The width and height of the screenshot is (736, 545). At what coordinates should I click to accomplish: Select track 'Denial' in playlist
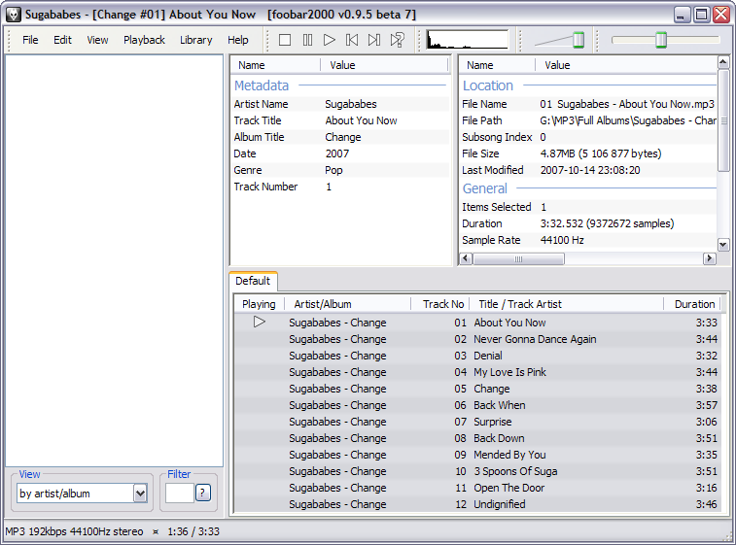coord(477,356)
